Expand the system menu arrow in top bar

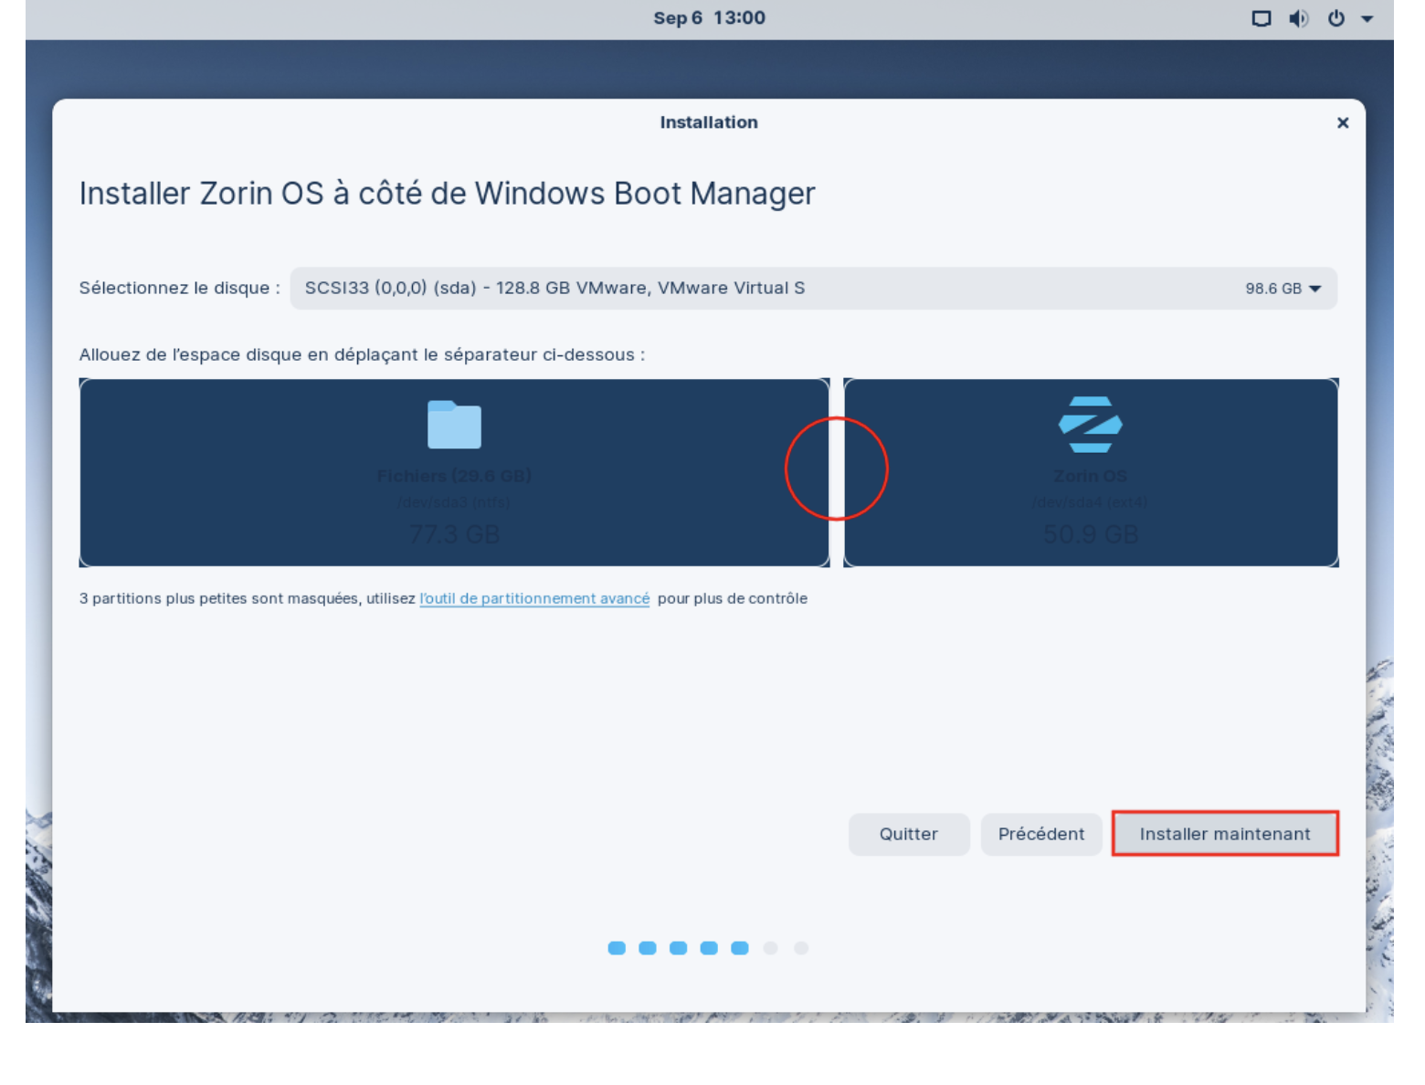pos(1367,19)
